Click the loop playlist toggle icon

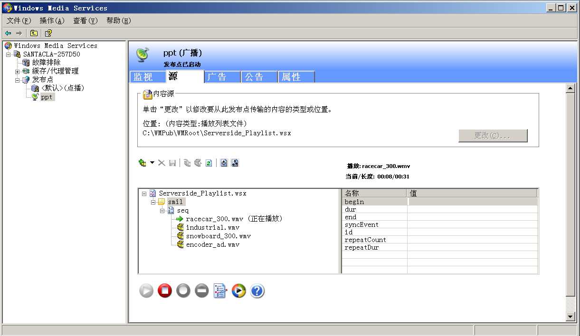(x=224, y=163)
